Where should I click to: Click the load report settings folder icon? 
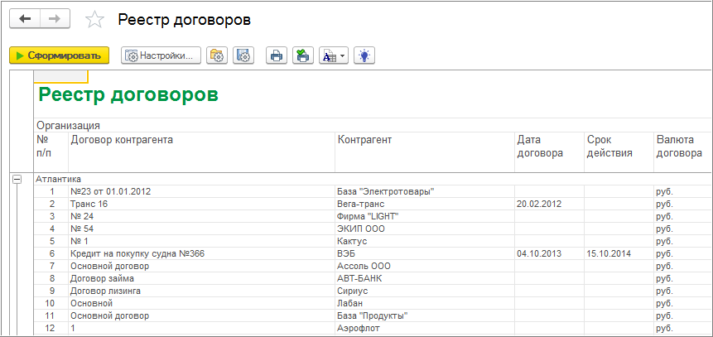217,55
